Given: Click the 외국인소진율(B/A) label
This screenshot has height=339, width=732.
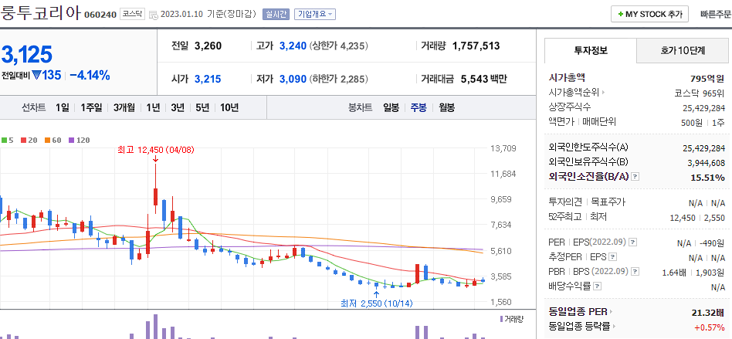Looking at the screenshot, I should [x=590, y=177].
